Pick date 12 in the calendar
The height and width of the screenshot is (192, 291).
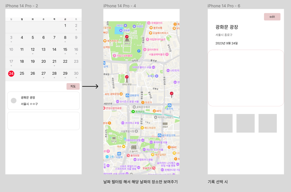tap(33, 50)
